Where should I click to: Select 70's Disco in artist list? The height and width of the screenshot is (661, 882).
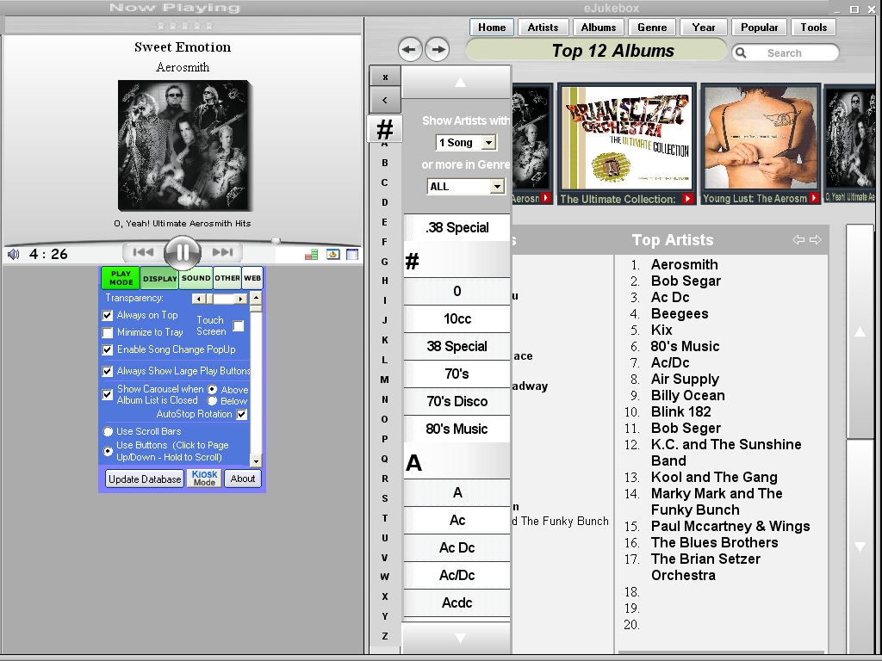point(457,402)
